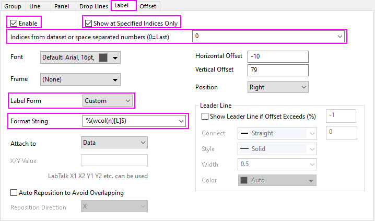Toggle Show at Specified Indices Only
The width and height of the screenshot is (375, 221).
tap(88, 23)
